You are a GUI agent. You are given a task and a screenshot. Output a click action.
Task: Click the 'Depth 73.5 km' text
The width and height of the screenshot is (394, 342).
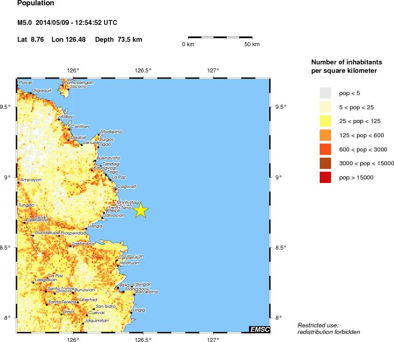(x=118, y=40)
